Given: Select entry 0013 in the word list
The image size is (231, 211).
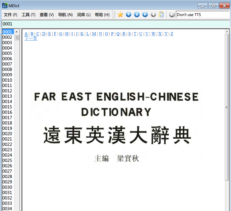Looking at the screenshot, I should pos(7,96).
